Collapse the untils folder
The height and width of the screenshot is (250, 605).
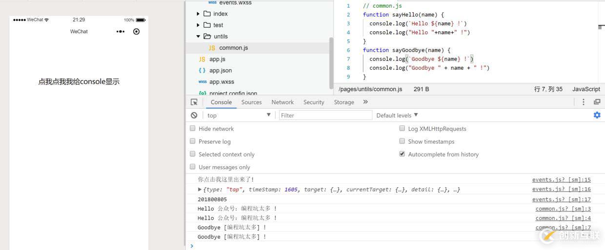pos(198,37)
